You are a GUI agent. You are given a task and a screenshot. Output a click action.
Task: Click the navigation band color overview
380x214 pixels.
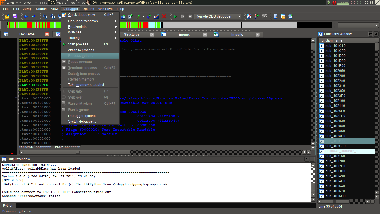170,25
